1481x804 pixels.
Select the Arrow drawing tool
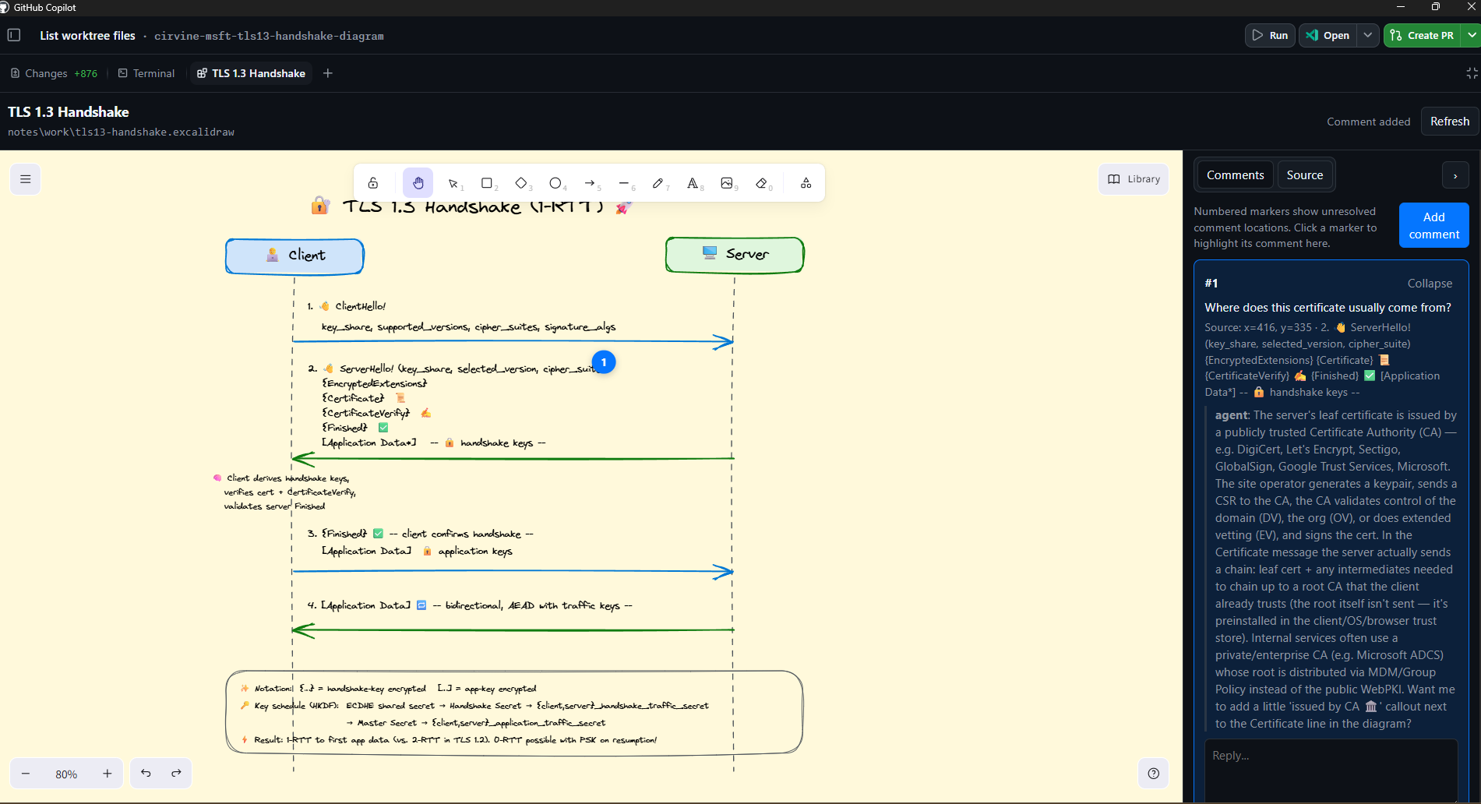pos(591,183)
